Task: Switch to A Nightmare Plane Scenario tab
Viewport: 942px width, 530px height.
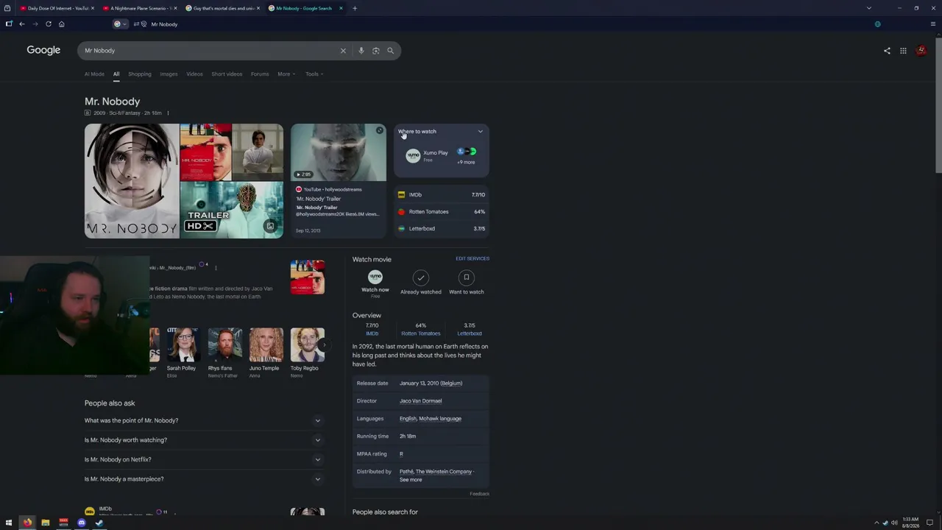Action: (x=138, y=8)
